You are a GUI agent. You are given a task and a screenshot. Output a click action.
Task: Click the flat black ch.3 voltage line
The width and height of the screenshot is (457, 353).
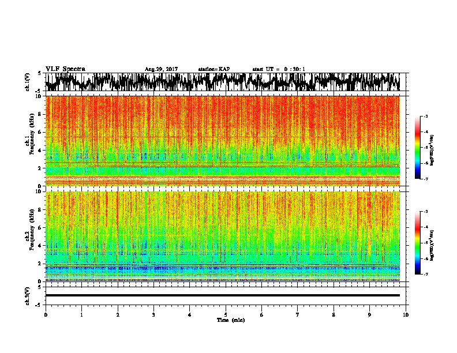pyautogui.click(x=222, y=295)
